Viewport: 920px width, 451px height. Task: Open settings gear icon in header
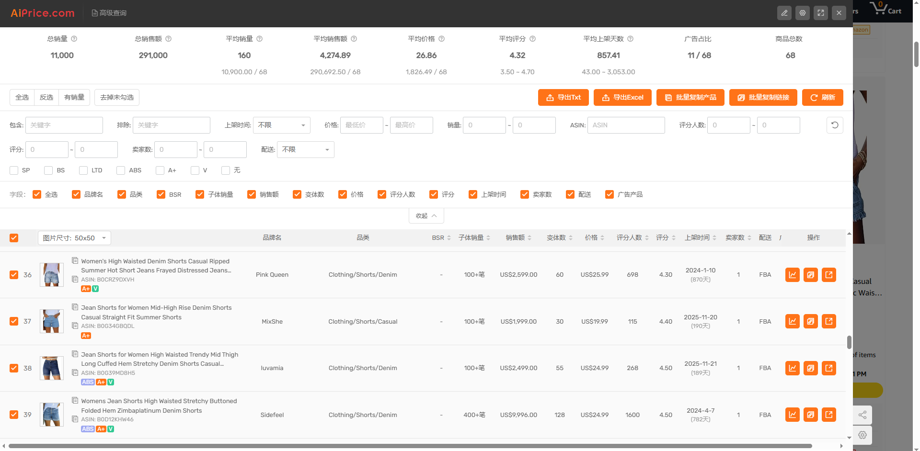point(803,13)
